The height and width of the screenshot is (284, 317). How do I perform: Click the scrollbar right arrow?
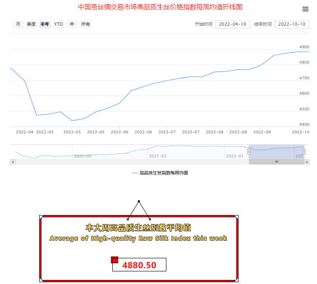(x=307, y=161)
